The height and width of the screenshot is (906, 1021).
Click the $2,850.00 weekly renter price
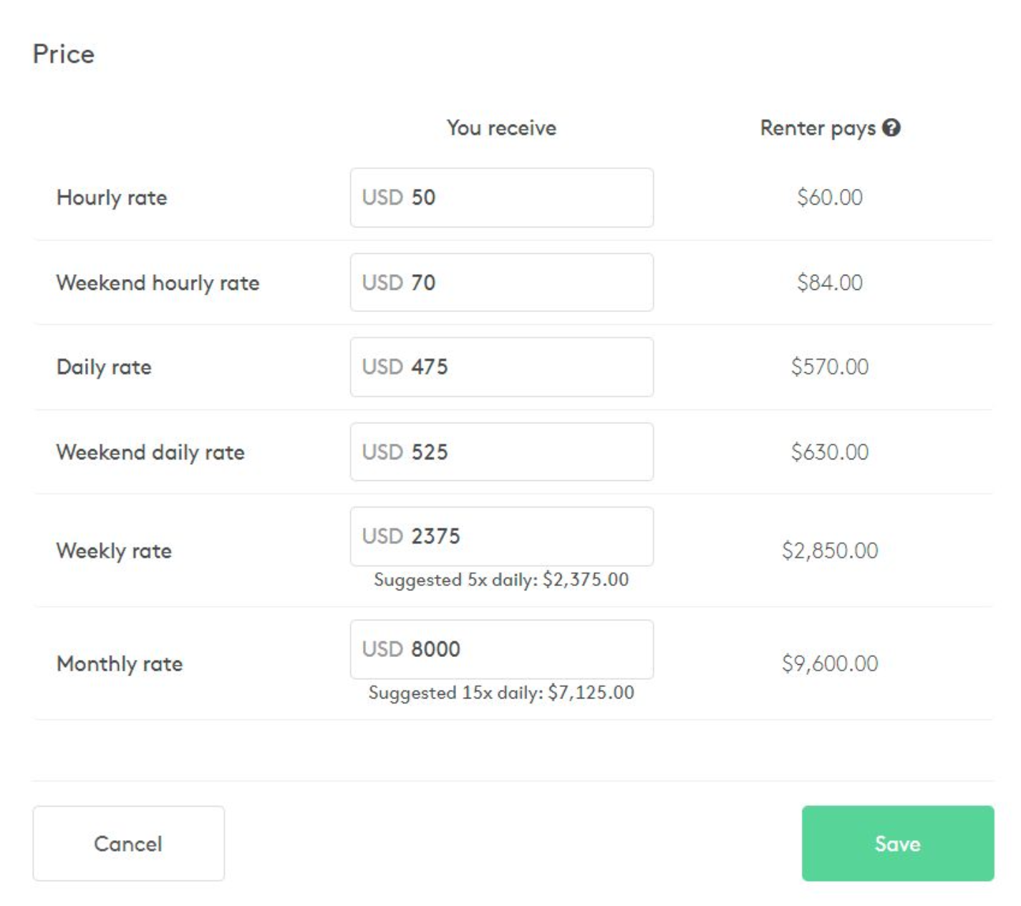(830, 551)
